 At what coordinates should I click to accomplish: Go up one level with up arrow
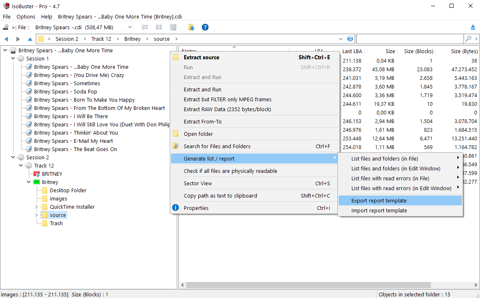[30, 39]
